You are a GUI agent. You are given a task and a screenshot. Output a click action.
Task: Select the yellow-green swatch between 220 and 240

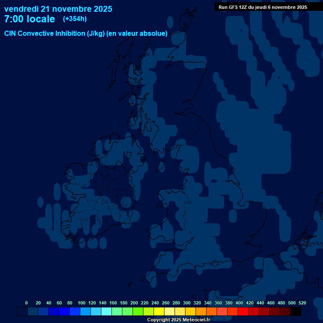click(x=148, y=312)
